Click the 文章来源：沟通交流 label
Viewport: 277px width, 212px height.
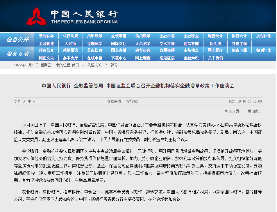point(123,101)
